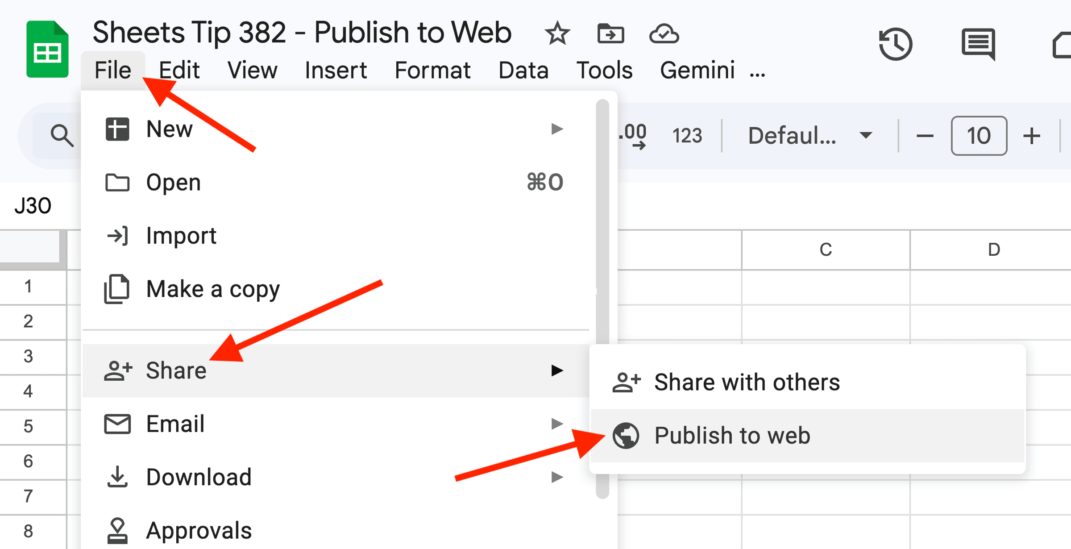The image size is (1071, 549).
Task: Open the comments icon
Action: coord(978,44)
